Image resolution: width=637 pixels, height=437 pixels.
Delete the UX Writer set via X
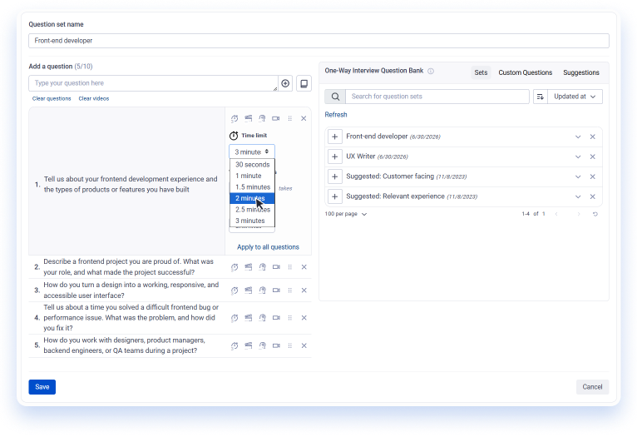(x=592, y=156)
